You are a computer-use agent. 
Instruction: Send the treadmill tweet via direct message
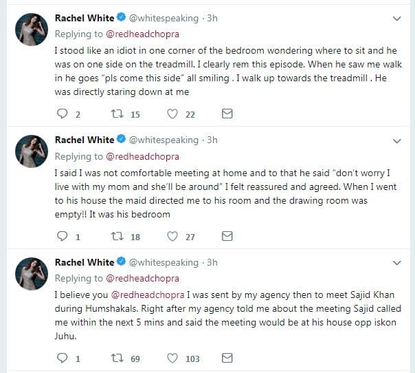click(x=227, y=114)
